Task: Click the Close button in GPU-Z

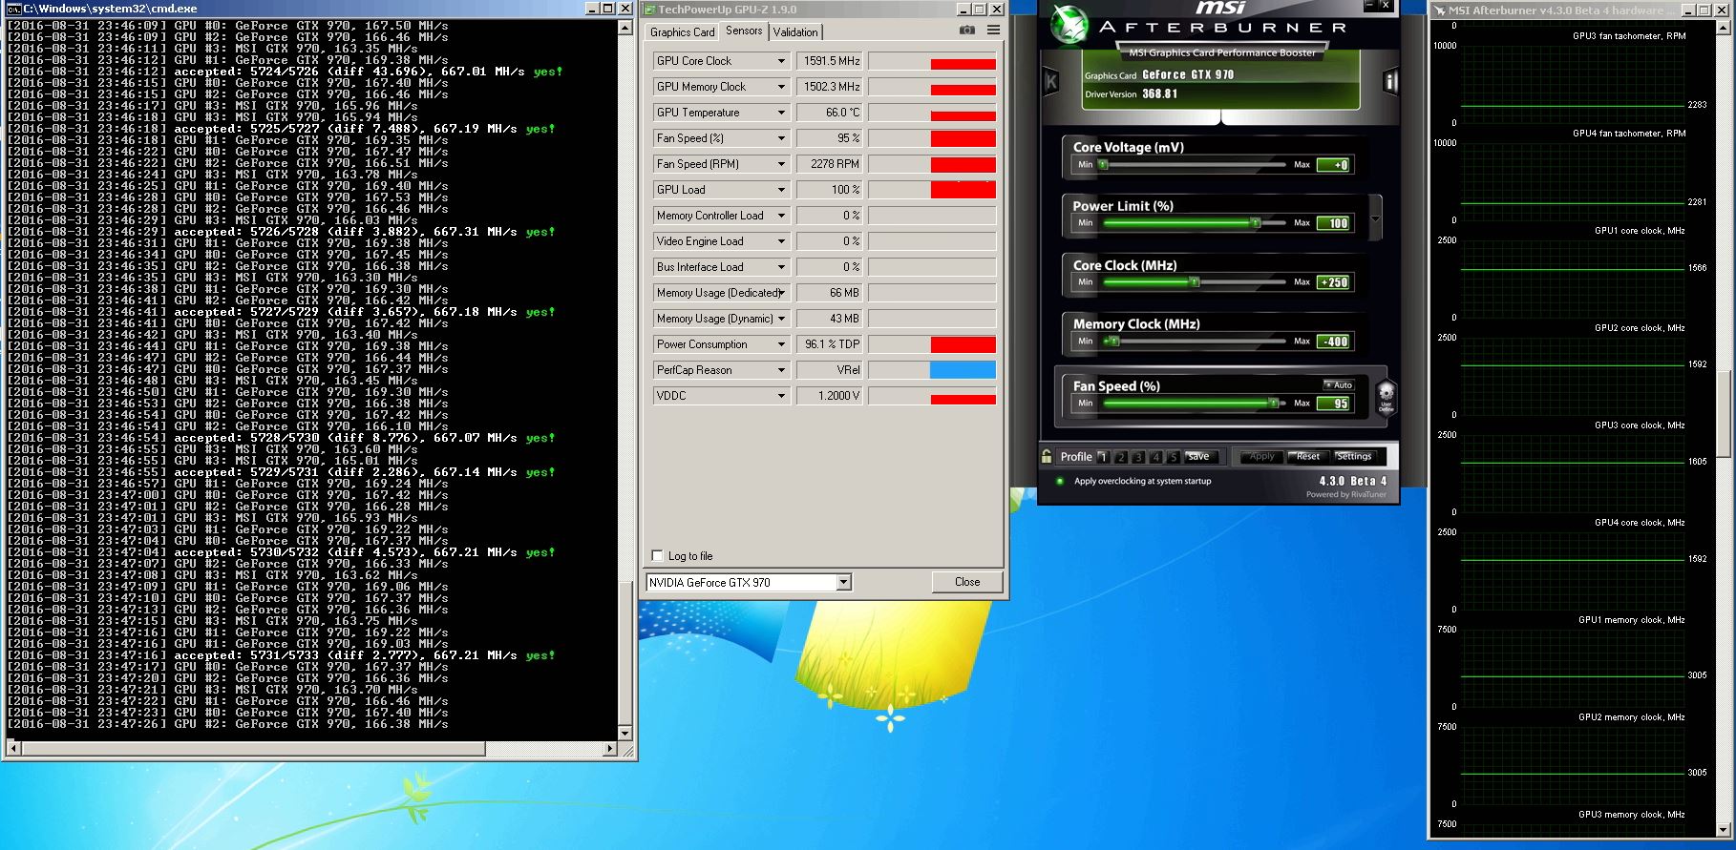Action: pyautogui.click(x=967, y=582)
